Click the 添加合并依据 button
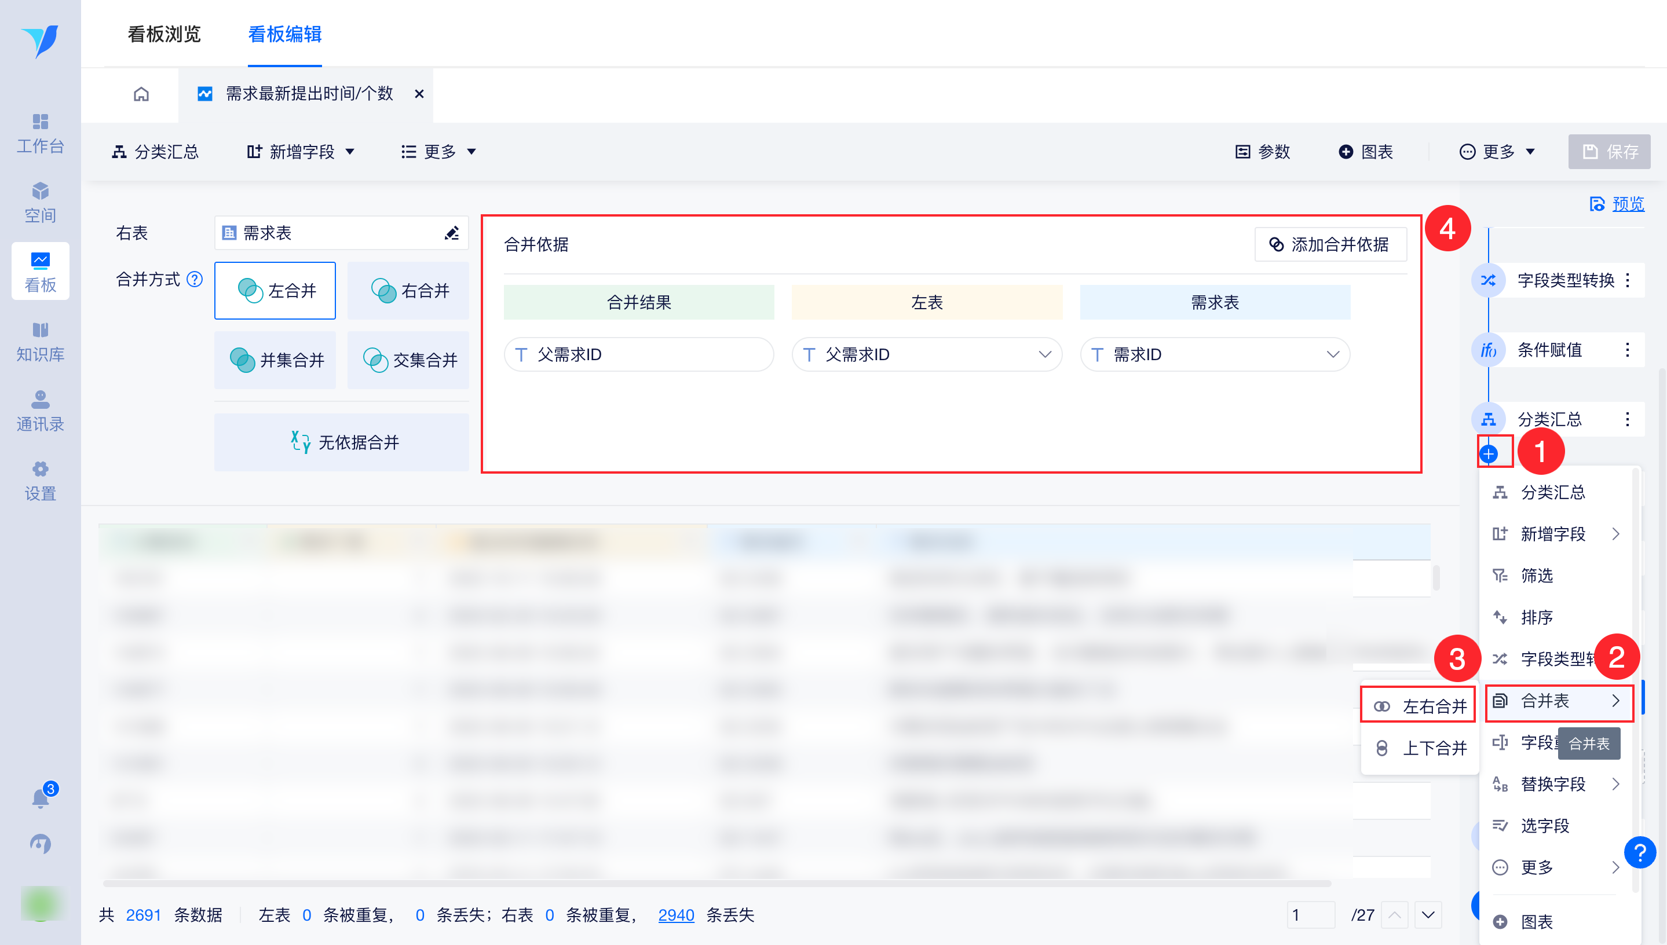 (x=1330, y=245)
